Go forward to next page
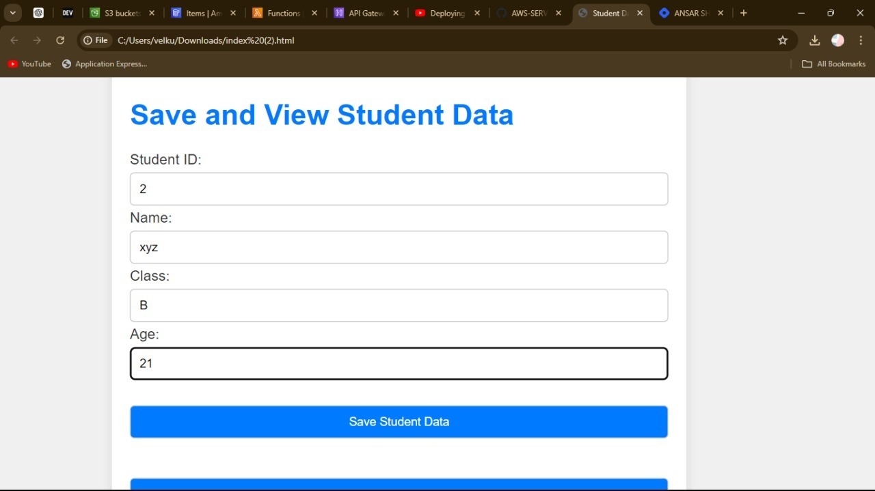The height and width of the screenshot is (491, 875). click(x=37, y=40)
